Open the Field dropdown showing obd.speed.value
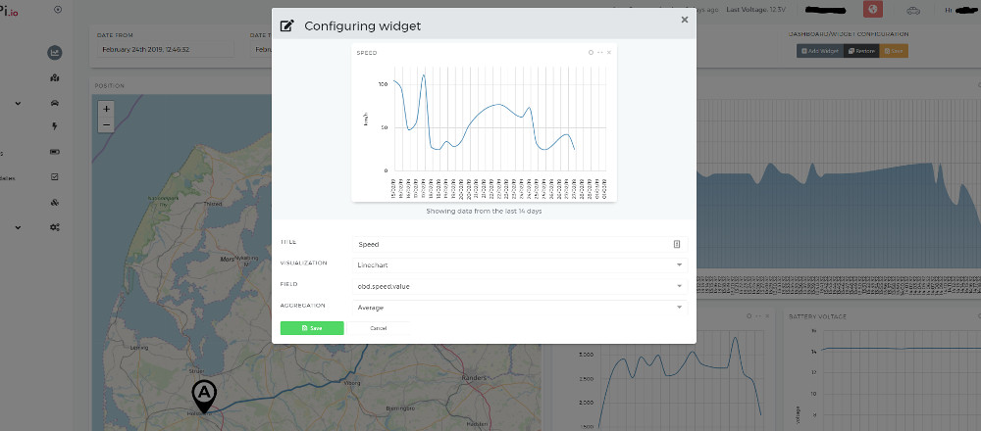981x431 pixels. tap(520, 286)
